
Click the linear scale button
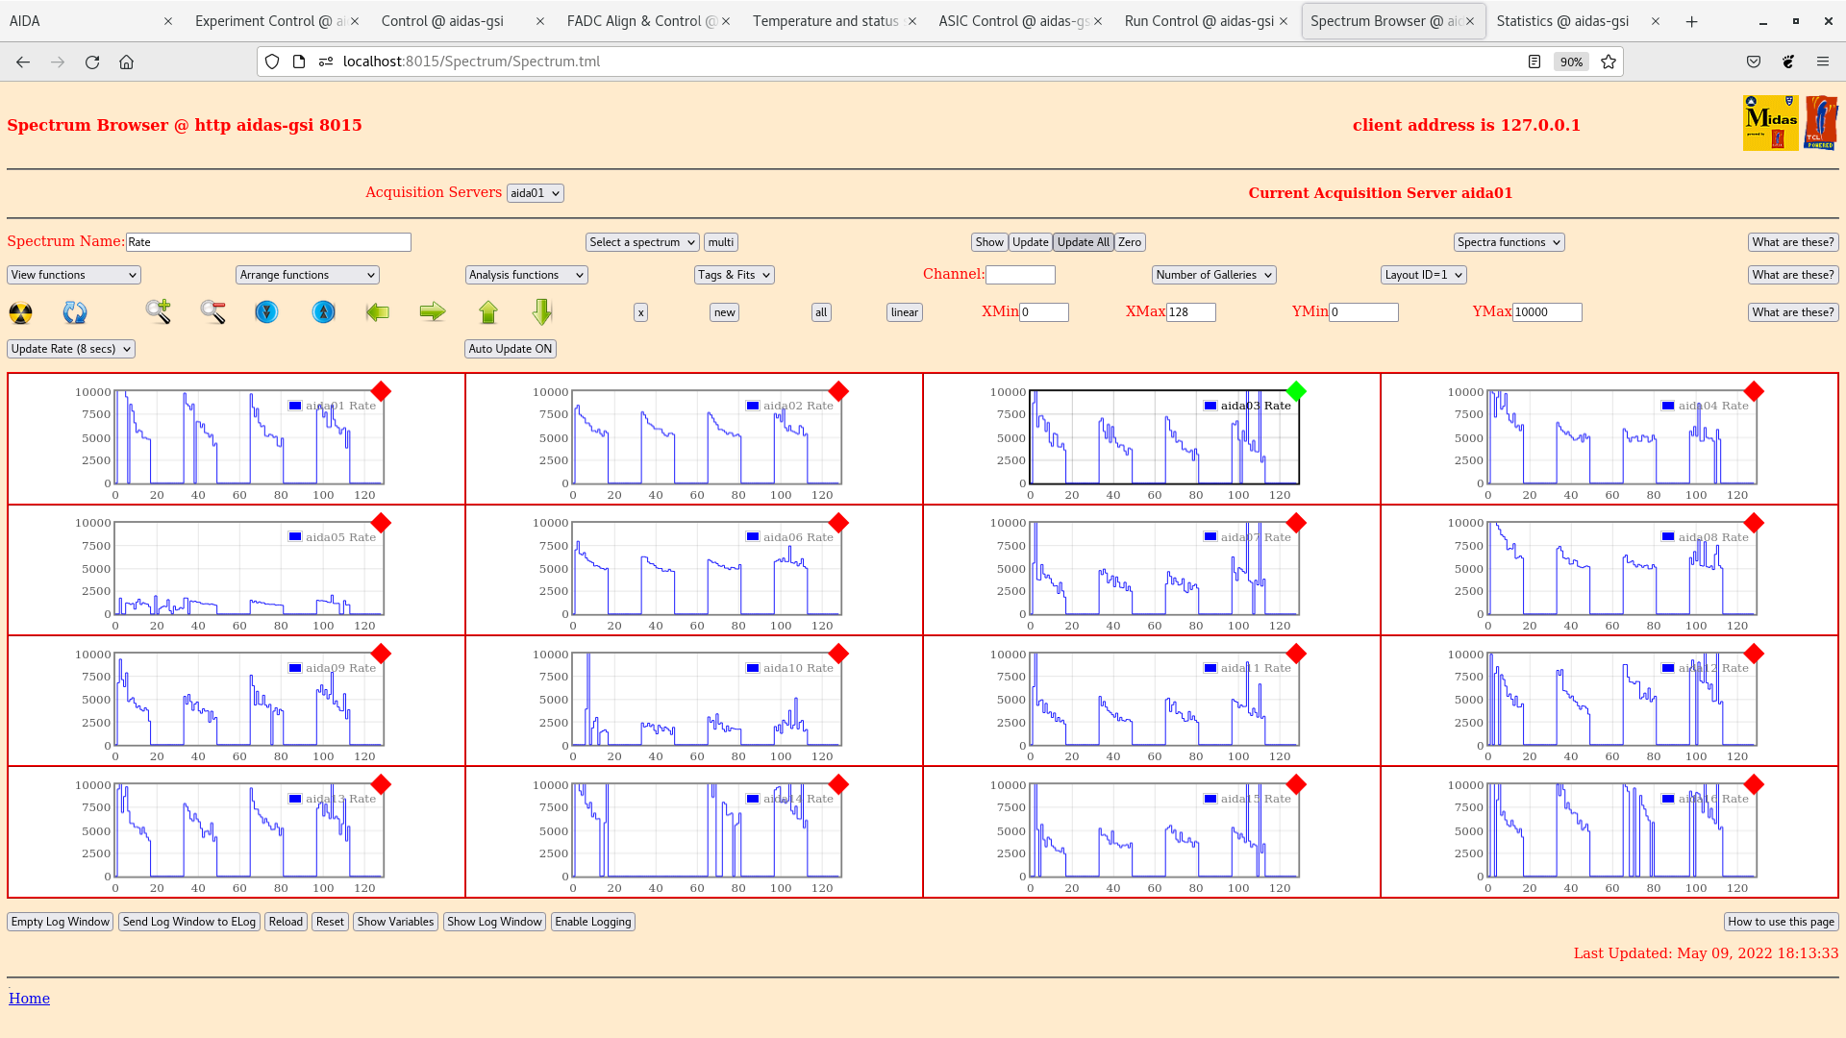(905, 312)
